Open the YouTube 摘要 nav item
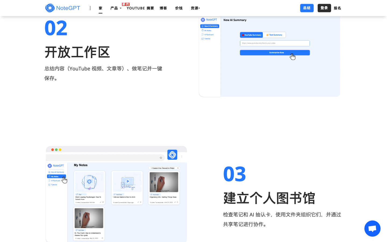The image size is (387, 242). tap(140, 8)
